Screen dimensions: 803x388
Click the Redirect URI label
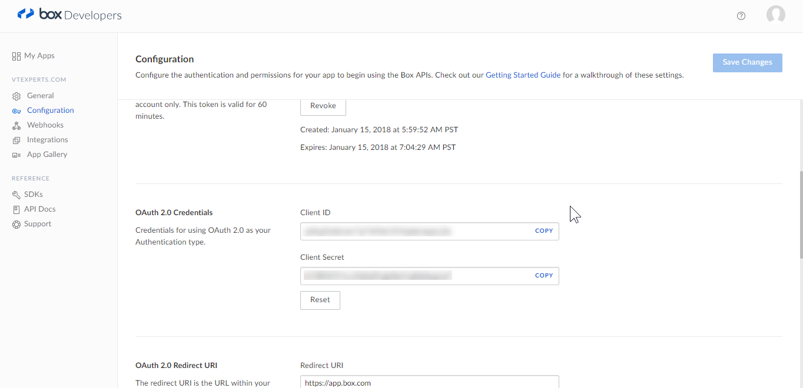tap(321, 366)
